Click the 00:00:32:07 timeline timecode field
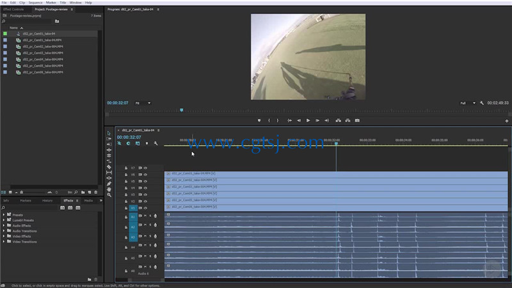Screen dimensions: 512x288 click(x=129, y=137)
